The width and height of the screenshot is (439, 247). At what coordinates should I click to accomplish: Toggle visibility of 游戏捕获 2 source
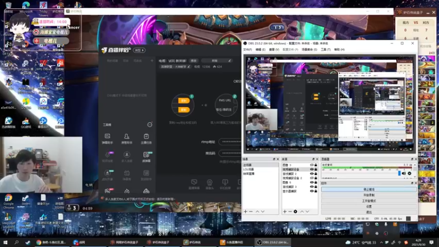click(312, 173)
